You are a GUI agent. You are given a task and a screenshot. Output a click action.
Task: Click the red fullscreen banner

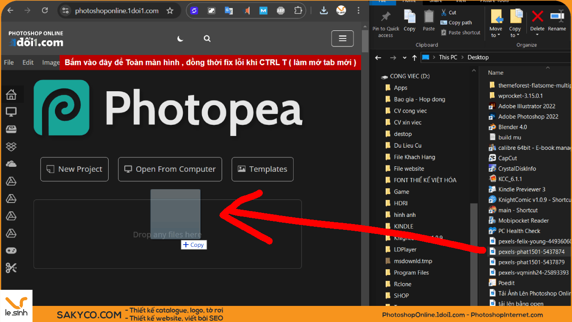[x=210, y=63]
